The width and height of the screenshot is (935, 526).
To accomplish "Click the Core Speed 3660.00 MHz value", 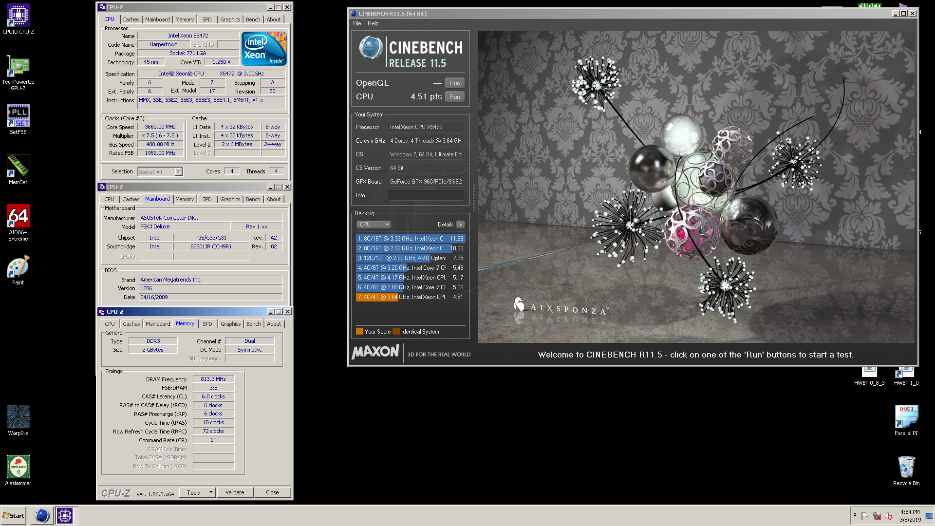I will click(x=160, y=127).
